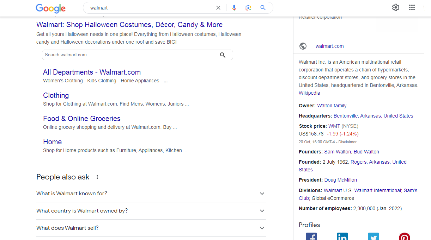Click the Walmart U.S. division link
This screenshot has height=240, width=431.
click(338, 190)
